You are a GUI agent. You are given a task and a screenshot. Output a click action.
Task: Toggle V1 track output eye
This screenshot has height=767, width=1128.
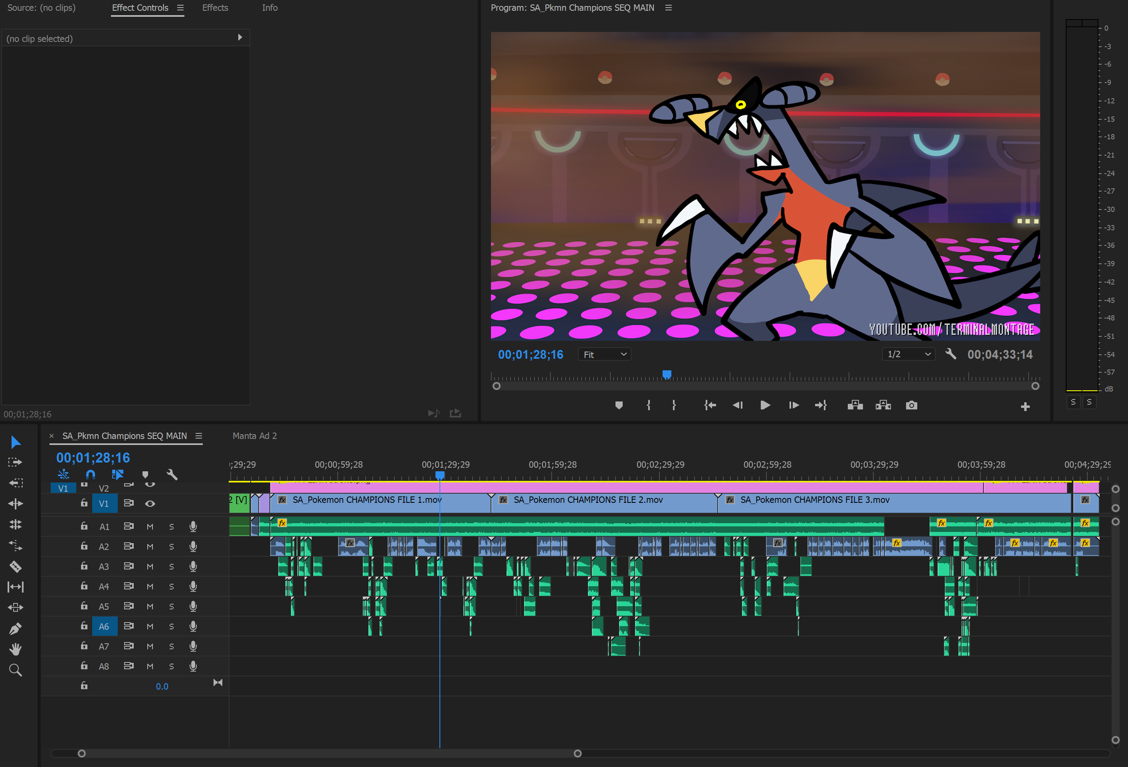coord(150,504)
